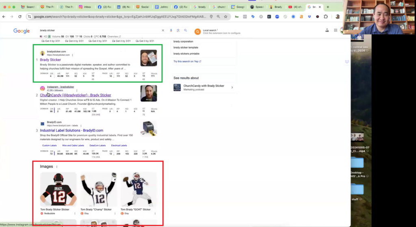The image size is (416, 227).
Task: Close the current brady sticker tab
Action: click(320, 7)
